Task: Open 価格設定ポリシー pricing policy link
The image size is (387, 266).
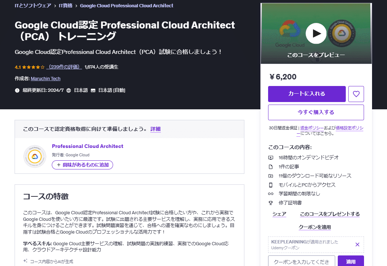Action: point(349,128)
